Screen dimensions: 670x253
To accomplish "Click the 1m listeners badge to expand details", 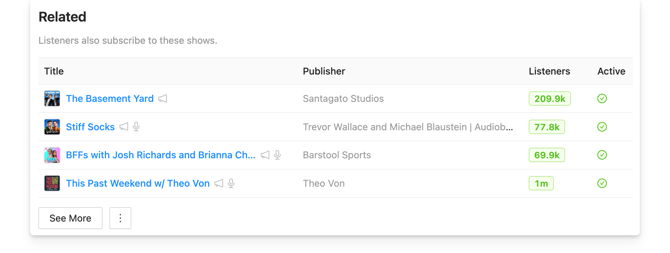I will coord(541,184).
